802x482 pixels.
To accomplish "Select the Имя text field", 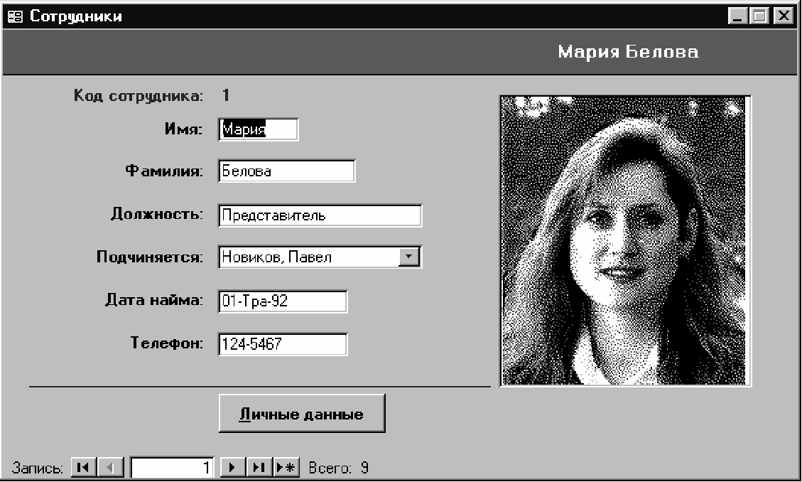I will click(x=259, y=129).
